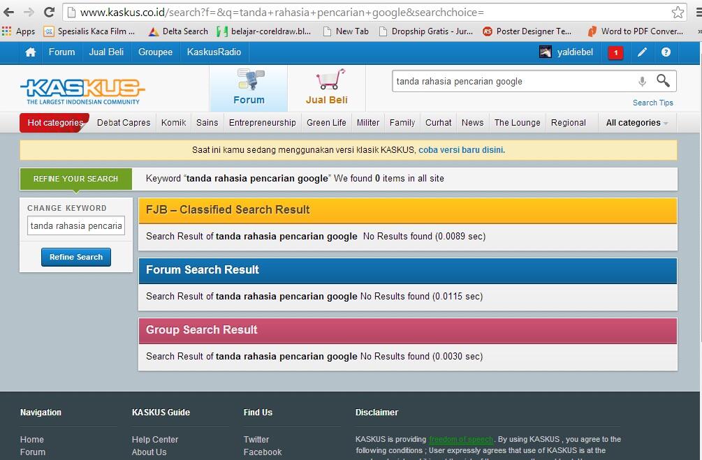This screenshot has height=460, width=702.
Task: Open the Debat Capres category
Action: coord(124,123)
